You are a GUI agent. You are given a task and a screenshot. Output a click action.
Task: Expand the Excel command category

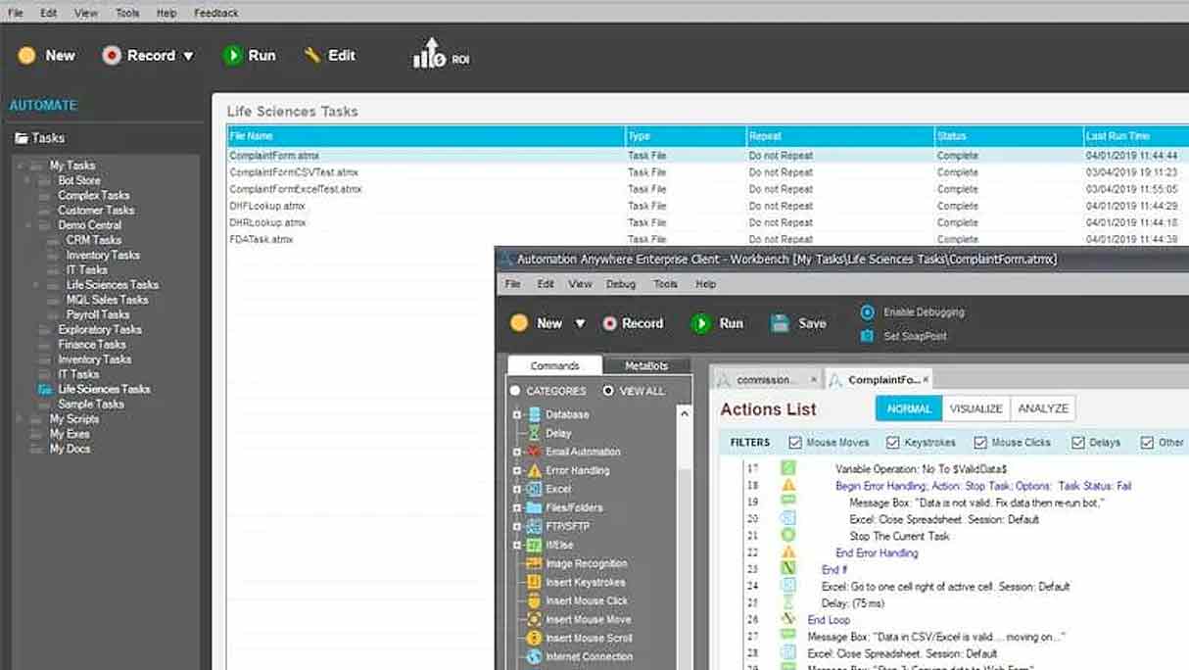(516, 489)
